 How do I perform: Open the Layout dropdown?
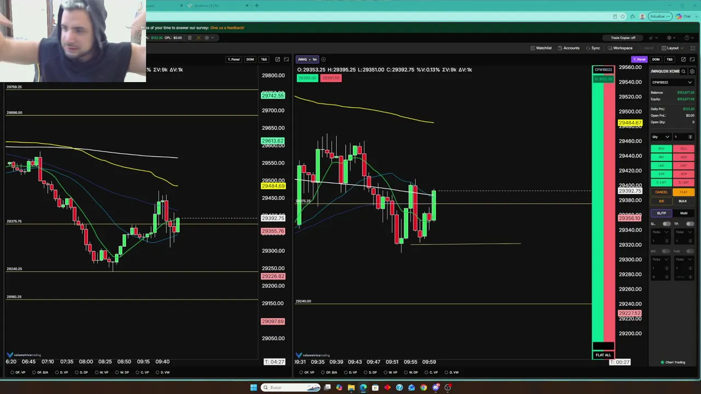coord(672,48)
